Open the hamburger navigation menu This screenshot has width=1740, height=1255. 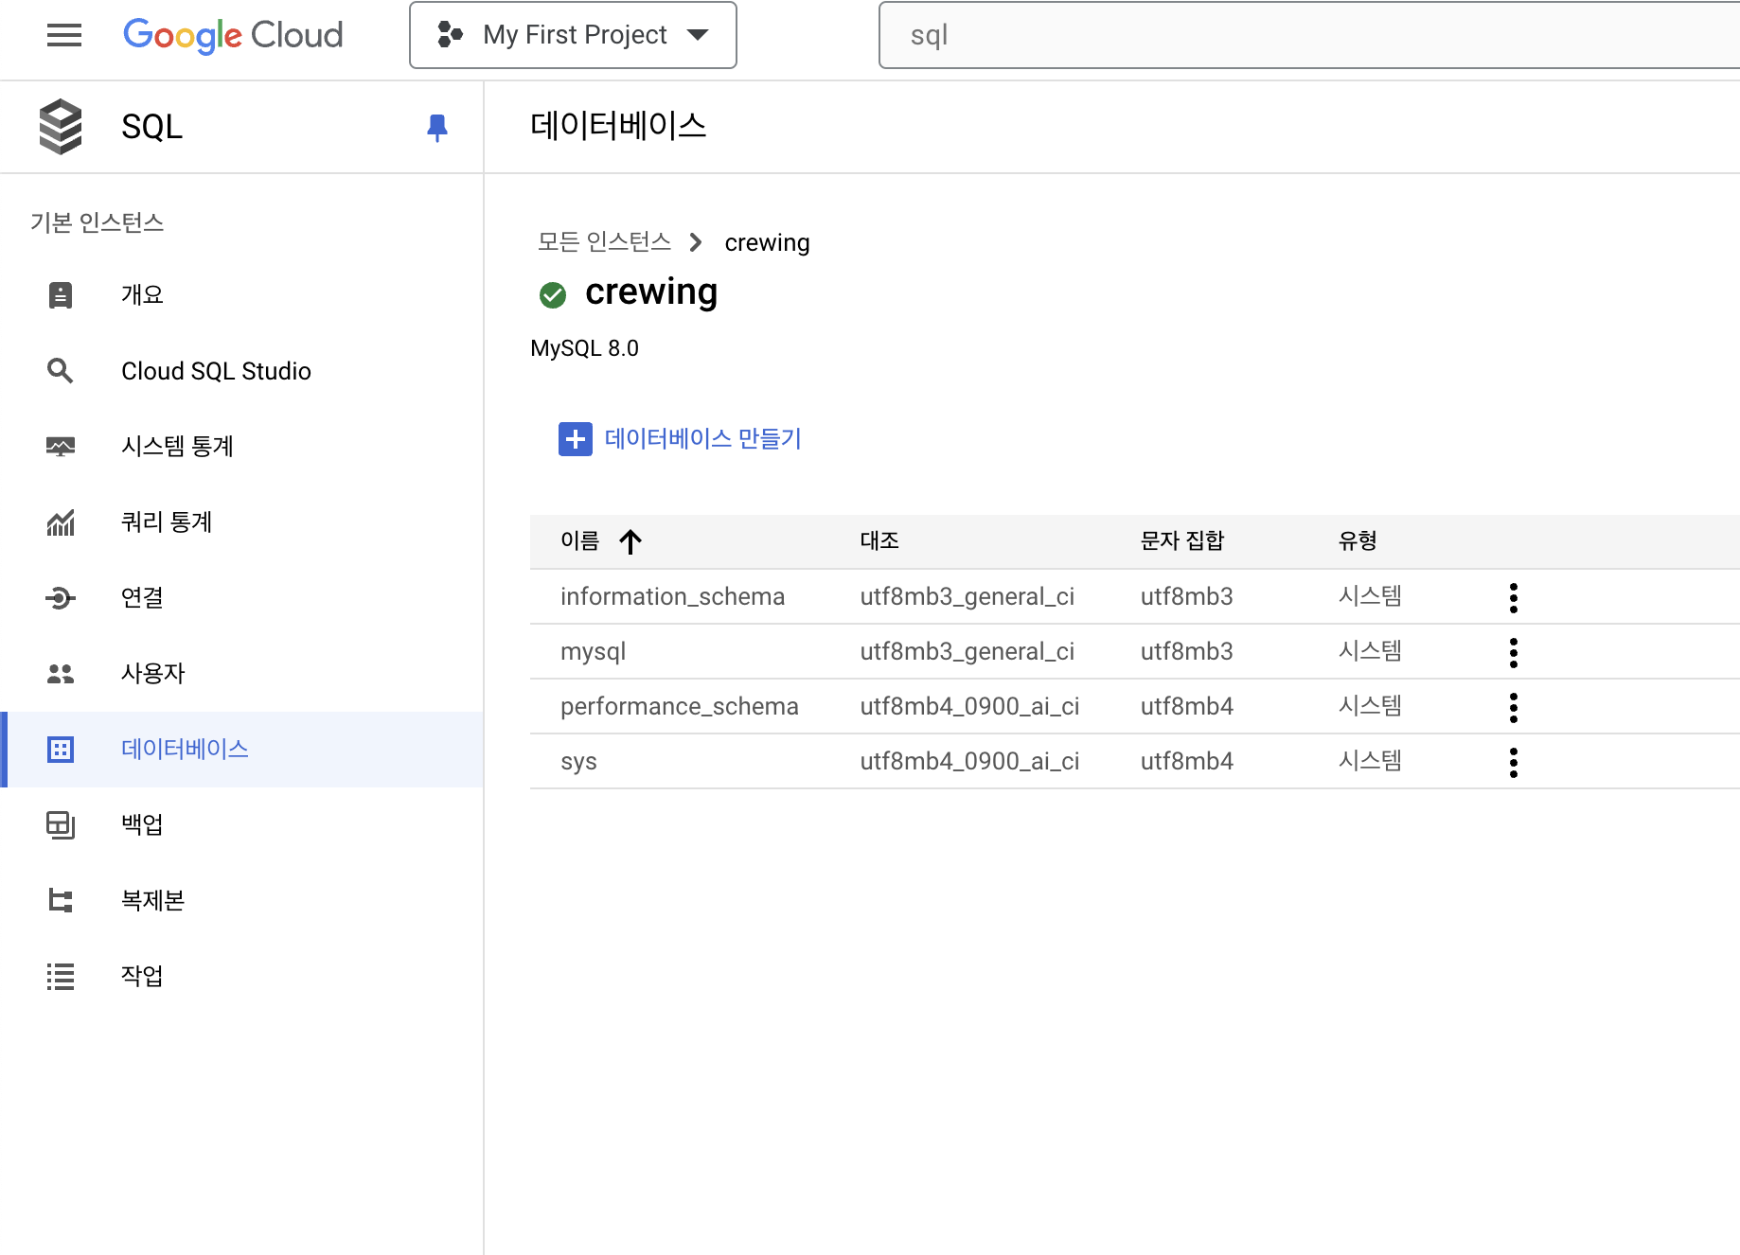point(64,35)
